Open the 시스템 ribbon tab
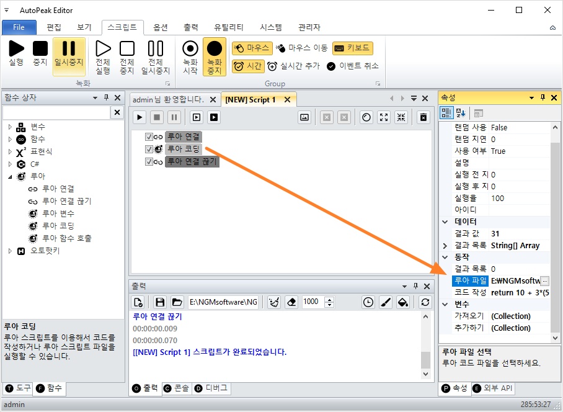Image resolution: width=563 pixels, height=412 pixels. click(x=271, y=27)
